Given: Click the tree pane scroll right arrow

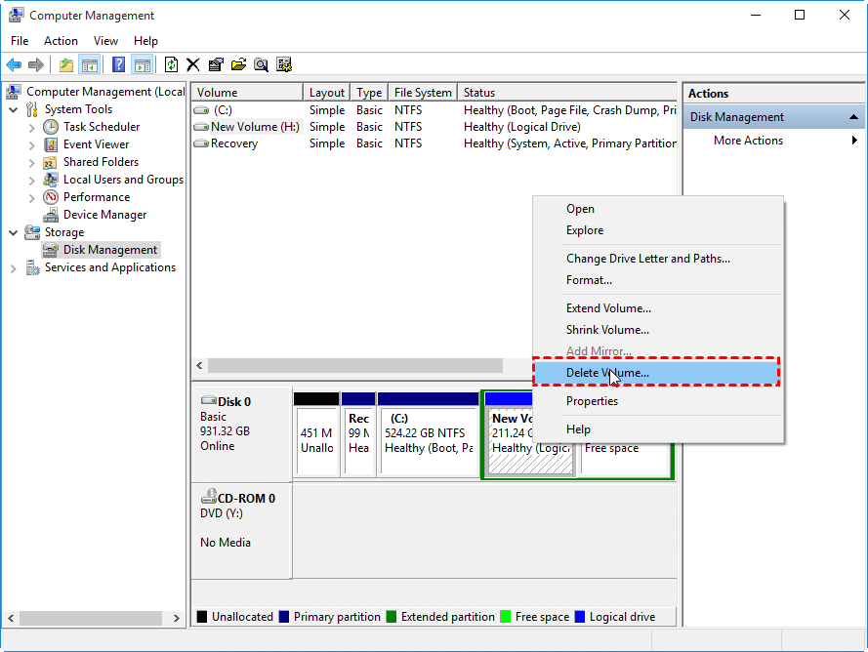Looking at the screenshot, I should (176, 618).
